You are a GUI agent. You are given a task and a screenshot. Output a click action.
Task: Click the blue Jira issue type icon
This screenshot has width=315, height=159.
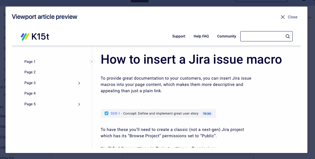tap(106, 113)
